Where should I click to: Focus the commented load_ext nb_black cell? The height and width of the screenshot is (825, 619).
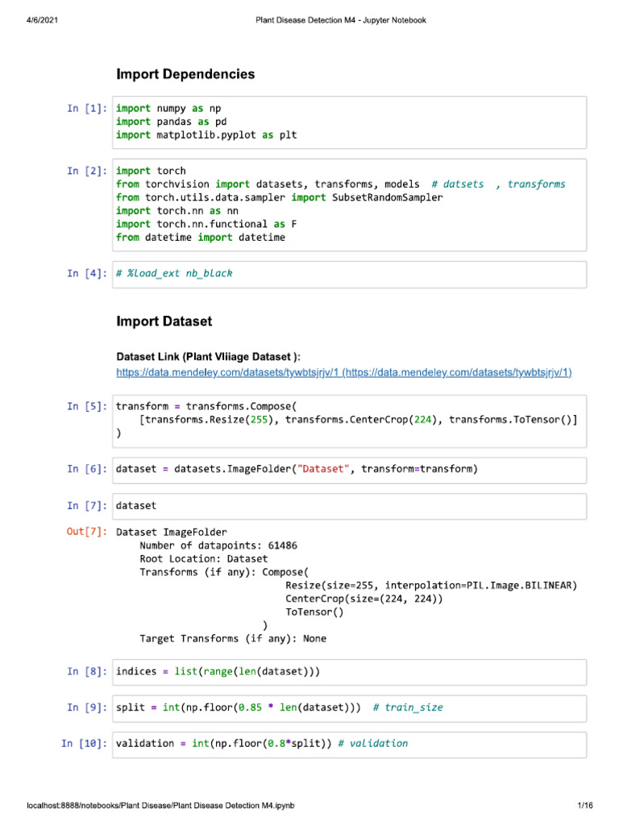click(351, 274)
